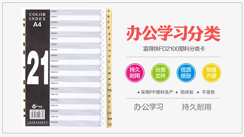
Task: Click the grey 办公学习 text at bottom
Action: pos(149,107)
